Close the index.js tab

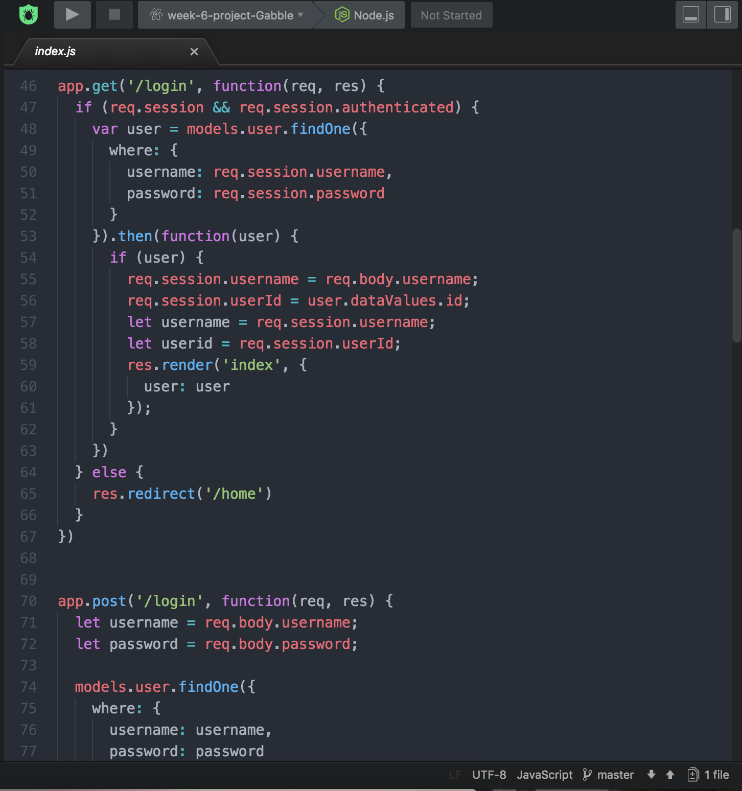pos(194,51)
